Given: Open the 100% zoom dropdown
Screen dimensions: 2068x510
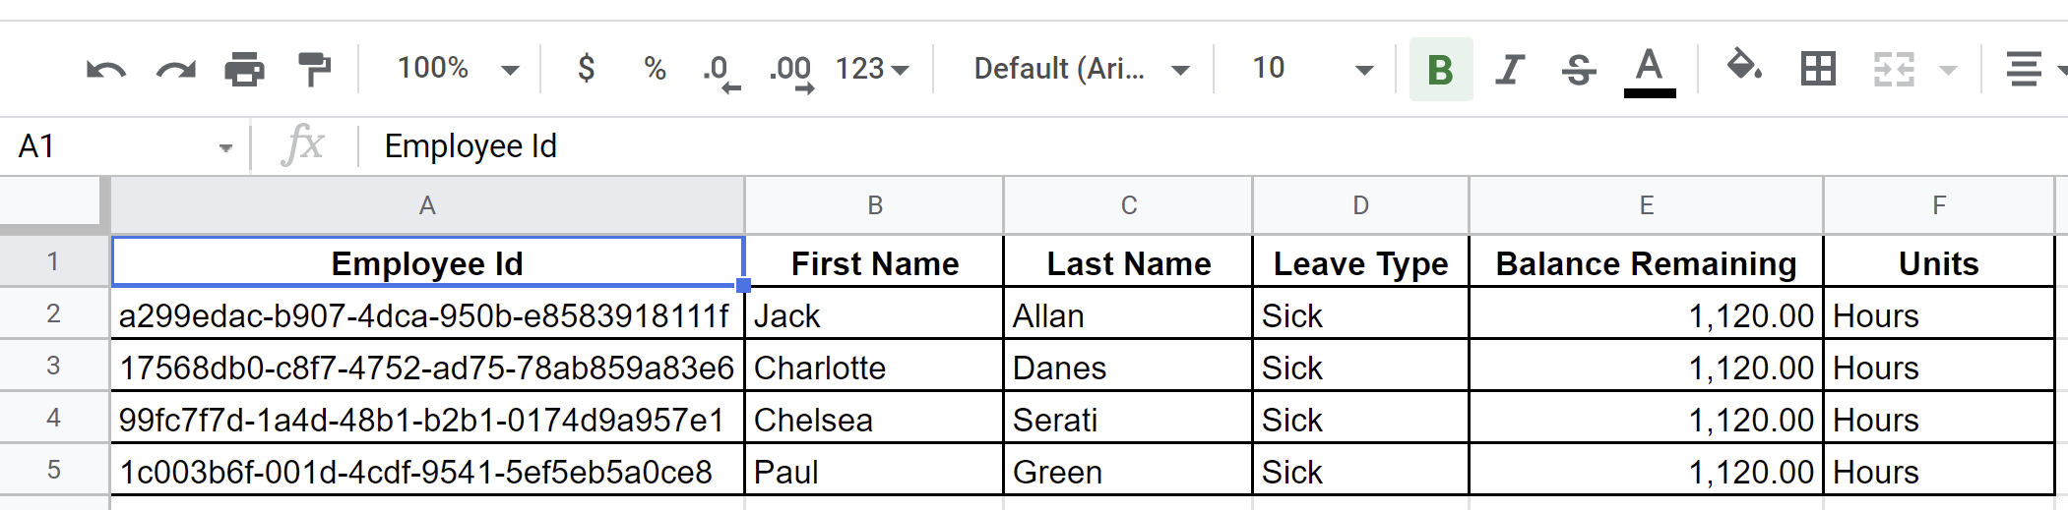Looking at the screenshot, I should pyautogui.click(x=458, y=69).
